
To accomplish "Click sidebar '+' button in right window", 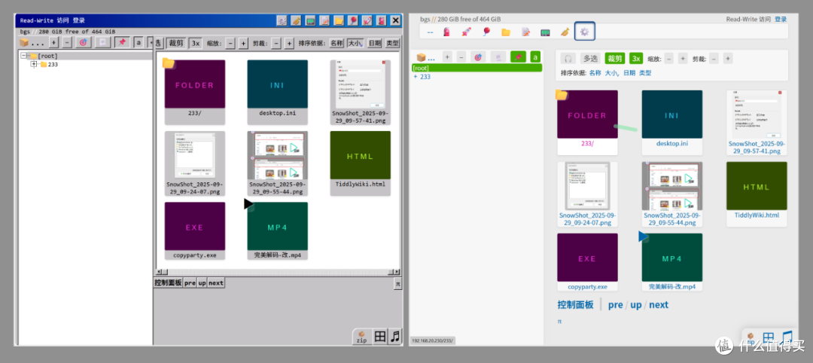I will (x=447, y=57).
